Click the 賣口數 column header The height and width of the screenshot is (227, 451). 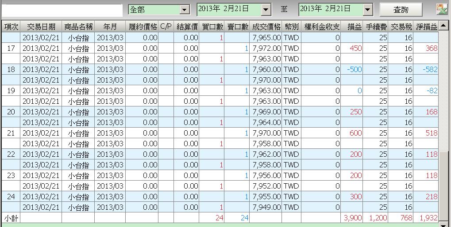[237, 26]
